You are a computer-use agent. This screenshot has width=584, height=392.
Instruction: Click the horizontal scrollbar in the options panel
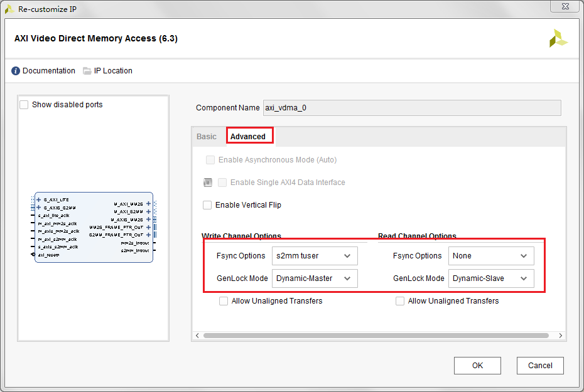377,336
